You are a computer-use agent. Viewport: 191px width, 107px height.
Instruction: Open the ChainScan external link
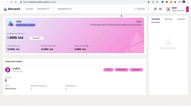[x=44, y=9]
